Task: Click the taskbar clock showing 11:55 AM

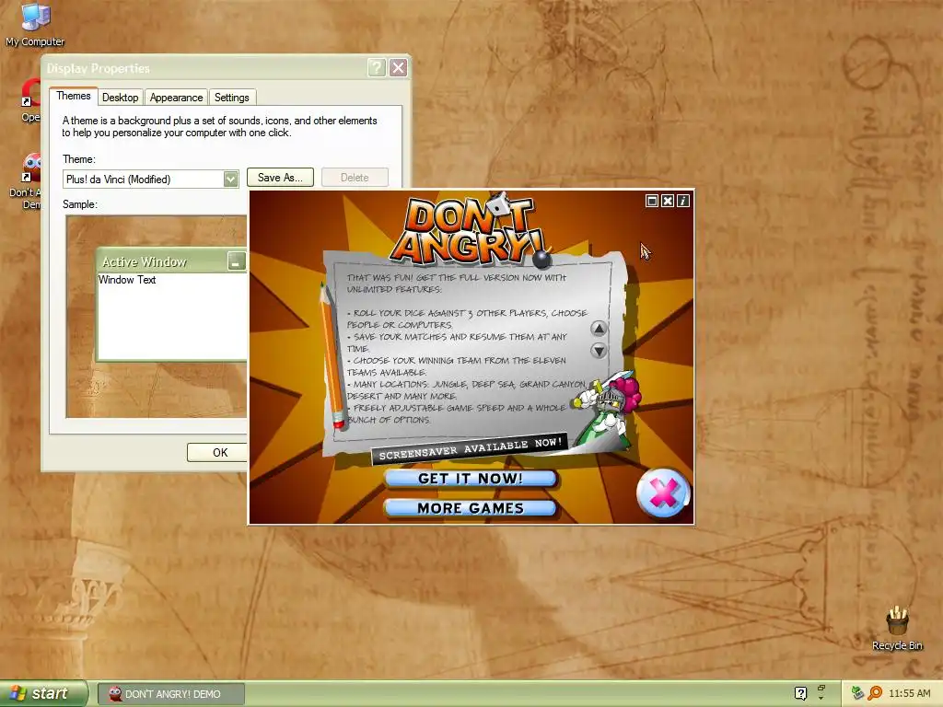Action: [909, 693]
